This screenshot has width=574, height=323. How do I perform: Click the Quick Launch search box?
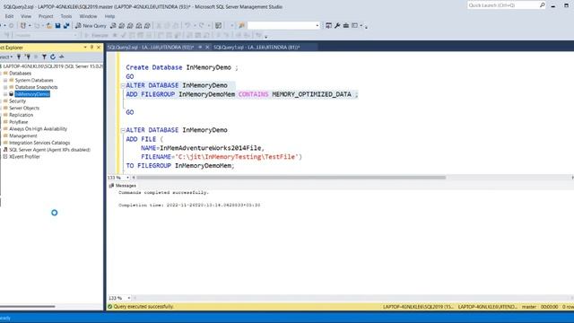pyautogui.click(x=503, y=5)
